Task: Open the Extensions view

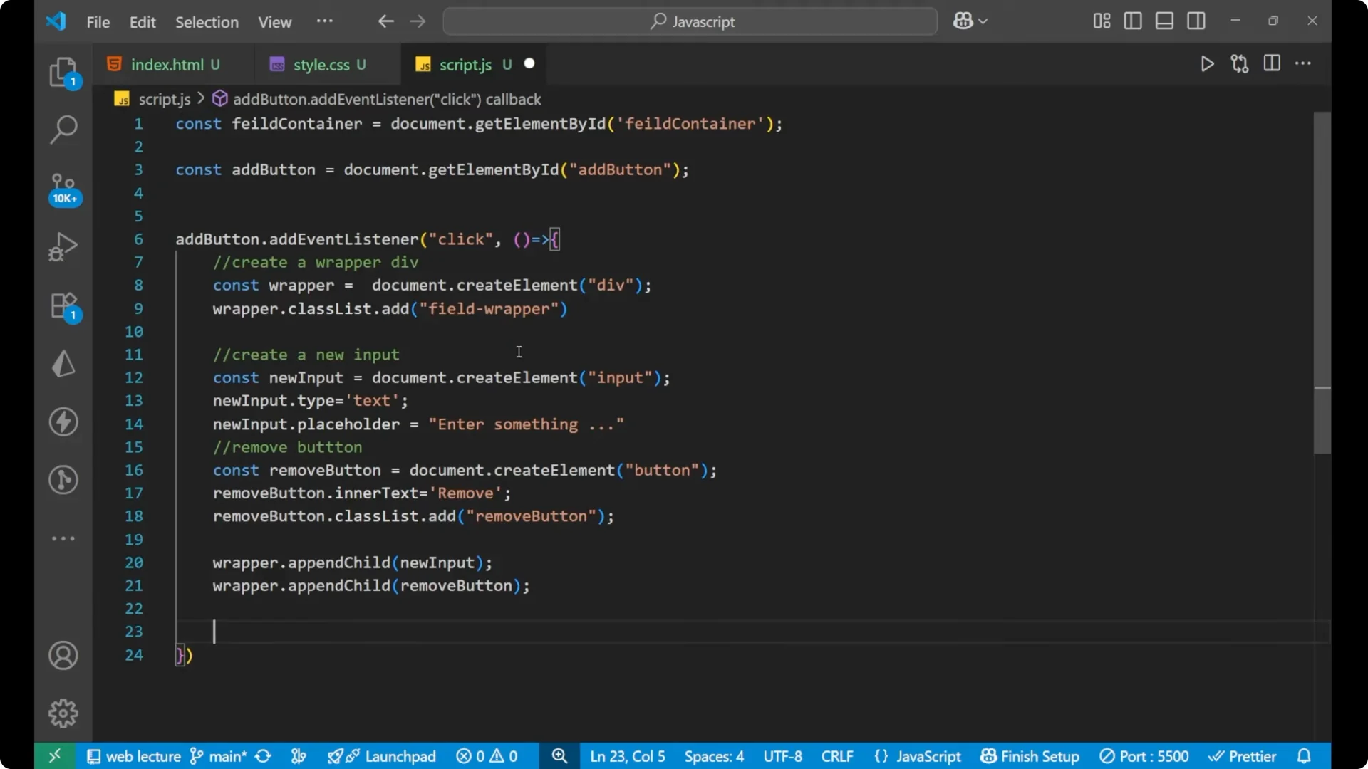Action: (x=63, y=305)
